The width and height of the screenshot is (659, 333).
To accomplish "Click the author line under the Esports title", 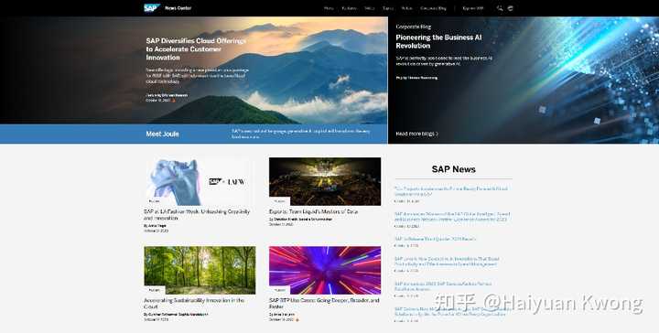I will 300,220.
